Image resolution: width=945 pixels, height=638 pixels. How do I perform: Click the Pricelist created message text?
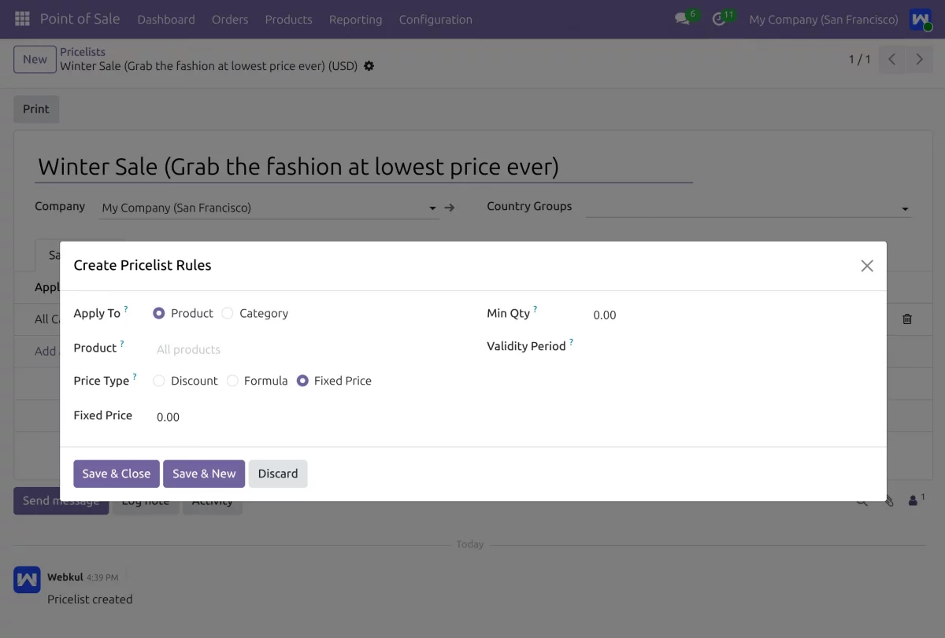[90, 599]
